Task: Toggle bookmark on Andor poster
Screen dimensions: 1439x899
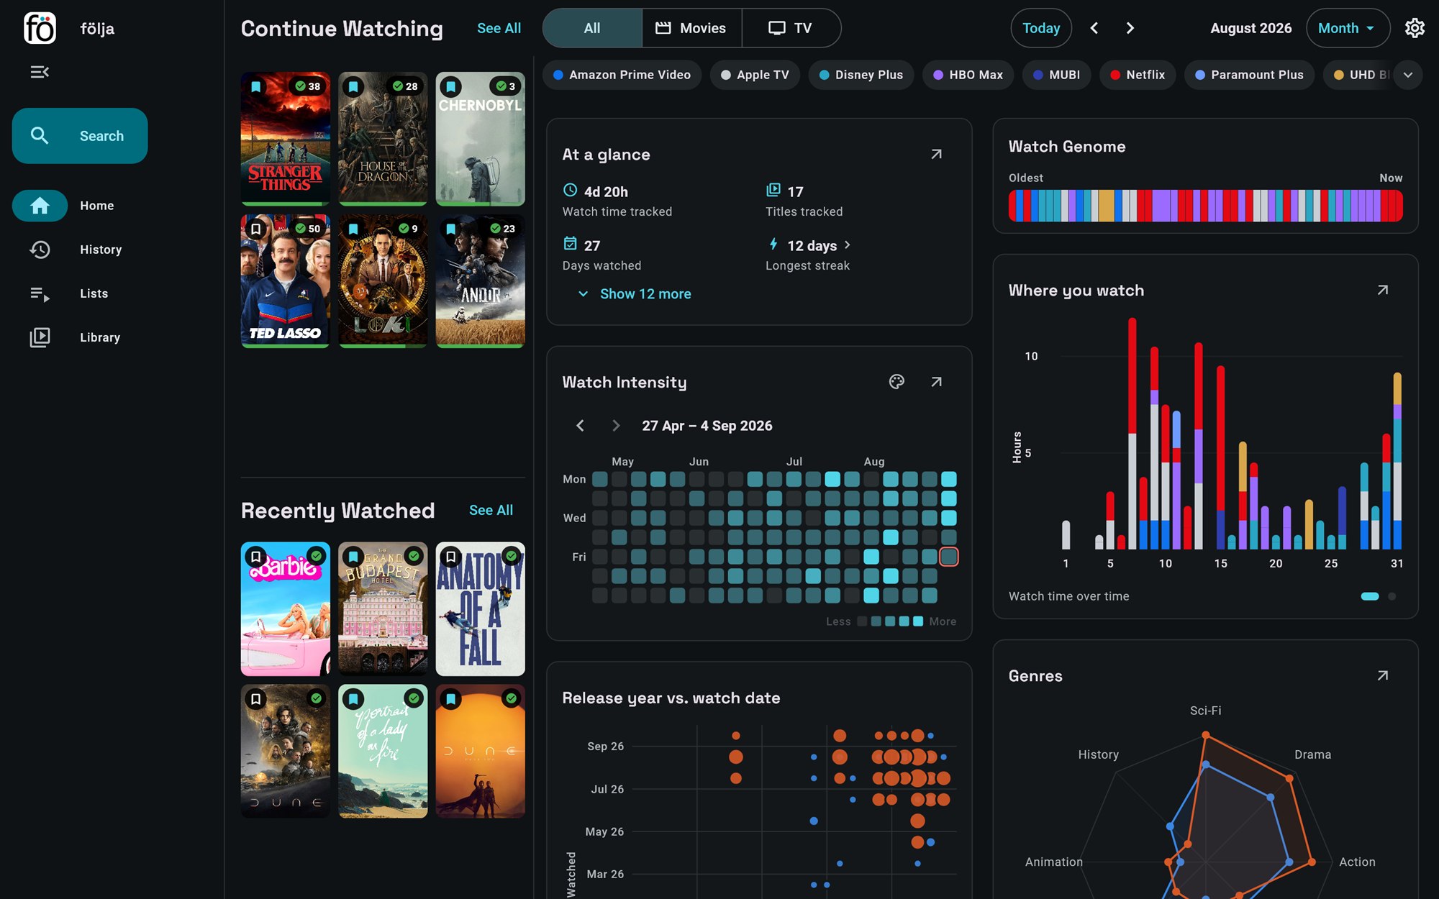Action: pyautogui.click(x=450, y=229)
